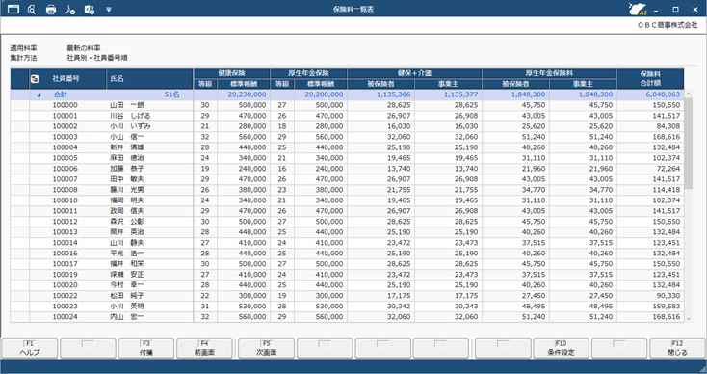The width and height of the screenshot is (707, 374).
Task: Click the 社員別・社員番号順 aggregation value
Action: 97,58
